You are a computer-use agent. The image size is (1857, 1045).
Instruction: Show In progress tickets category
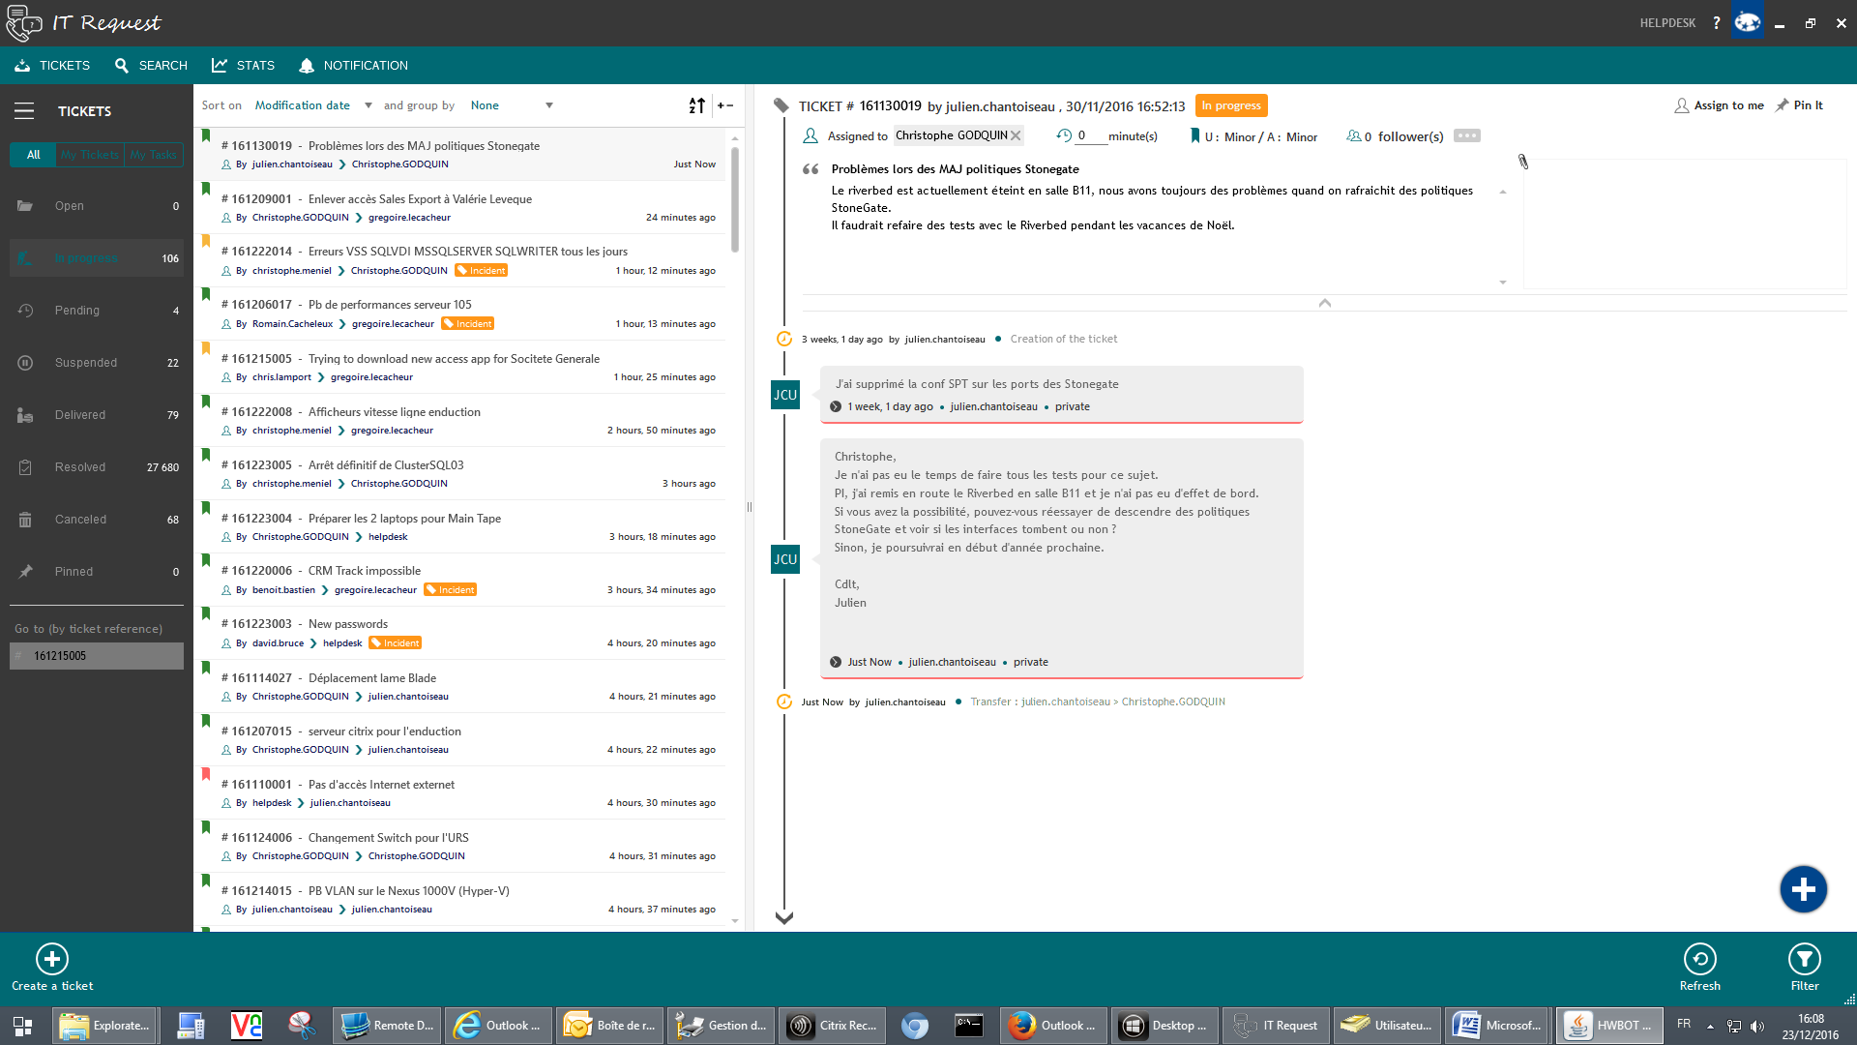click(x=97, y=258)
